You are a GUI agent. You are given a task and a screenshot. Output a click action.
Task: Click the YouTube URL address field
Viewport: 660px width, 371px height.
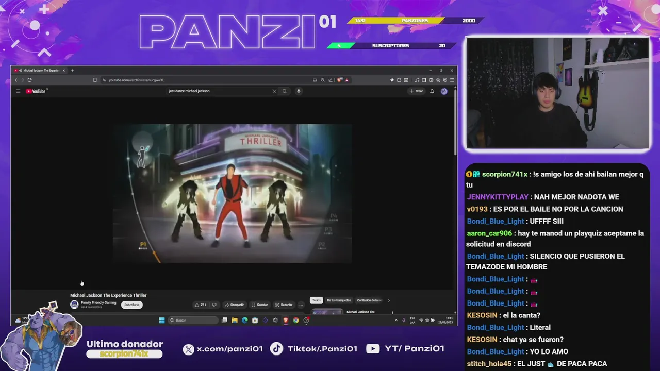pyautogui.click(x=206, y=80)
